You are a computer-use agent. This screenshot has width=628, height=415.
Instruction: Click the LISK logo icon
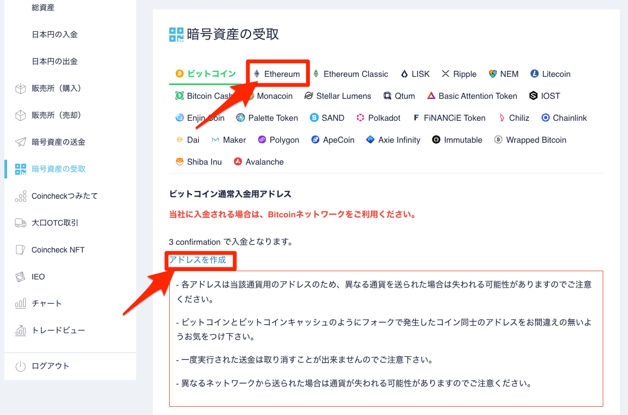[404, 74]
